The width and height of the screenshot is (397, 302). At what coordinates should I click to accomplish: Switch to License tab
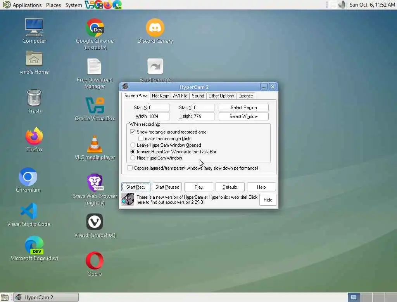pos(245,96)
